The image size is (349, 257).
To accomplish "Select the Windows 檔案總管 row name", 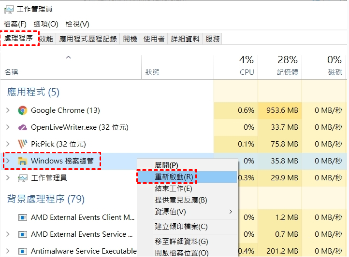I will click(x=62, y=161).
